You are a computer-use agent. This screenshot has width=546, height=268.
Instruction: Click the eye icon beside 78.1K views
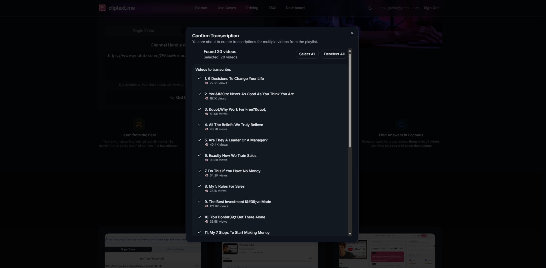click(207, 191)
